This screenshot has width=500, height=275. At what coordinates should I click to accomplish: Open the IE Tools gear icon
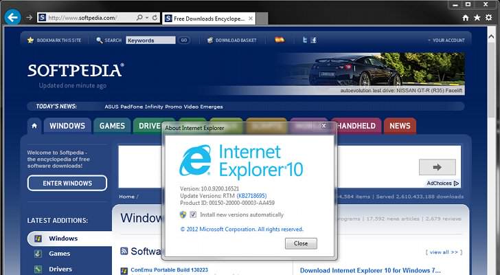488,17
